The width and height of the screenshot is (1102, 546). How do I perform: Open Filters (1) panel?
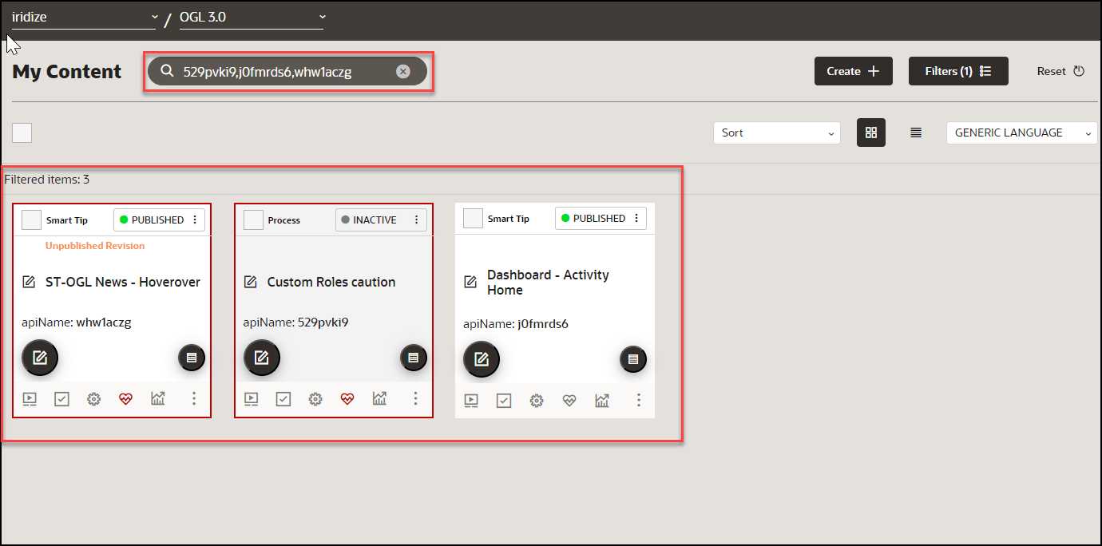click(958, 71)
